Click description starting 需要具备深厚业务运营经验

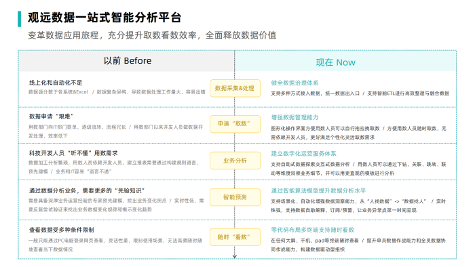[x=116, y=205]
